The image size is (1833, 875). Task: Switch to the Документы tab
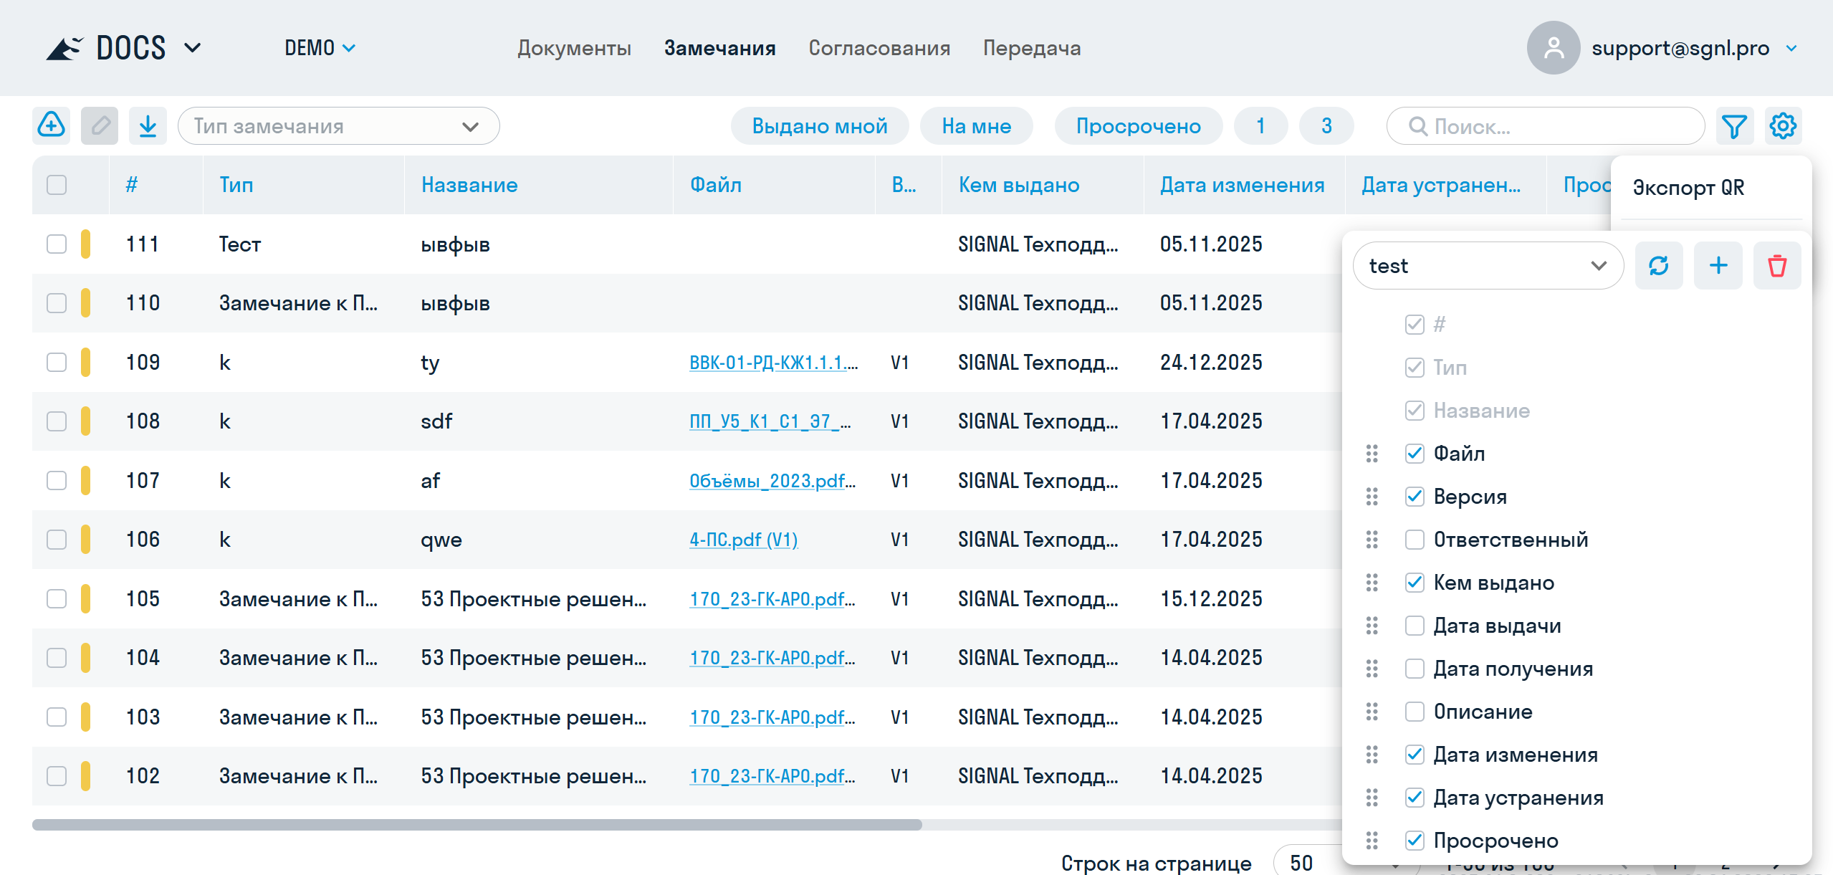[574, 48]
